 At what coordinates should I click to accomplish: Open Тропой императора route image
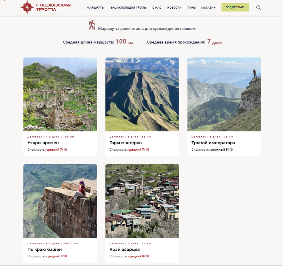224,94
